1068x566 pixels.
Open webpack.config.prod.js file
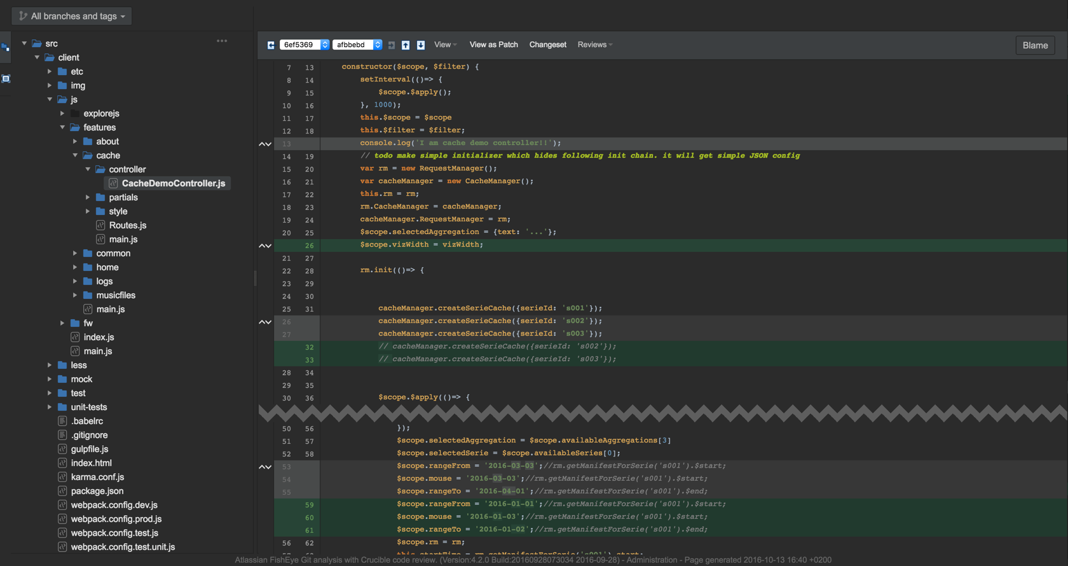coord(116,519)
